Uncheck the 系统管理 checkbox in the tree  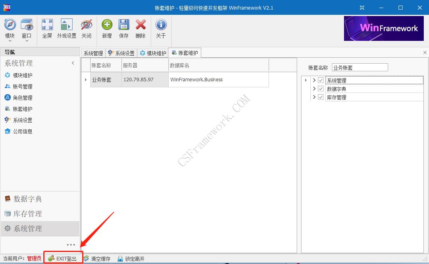click(x=321, y=80)
